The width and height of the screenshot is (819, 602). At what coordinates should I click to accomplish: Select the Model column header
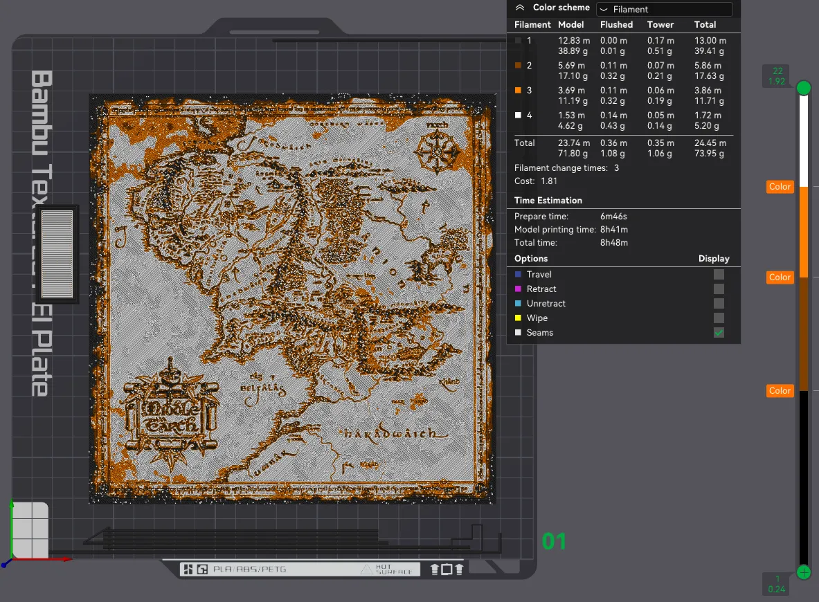[571, 25]
